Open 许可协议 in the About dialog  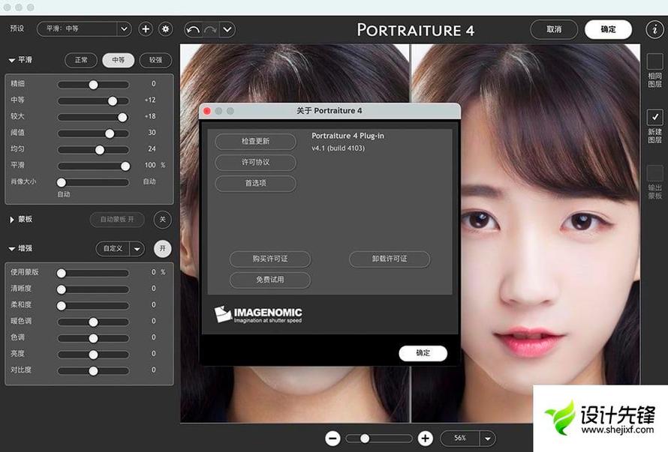[x=256, y=162]
